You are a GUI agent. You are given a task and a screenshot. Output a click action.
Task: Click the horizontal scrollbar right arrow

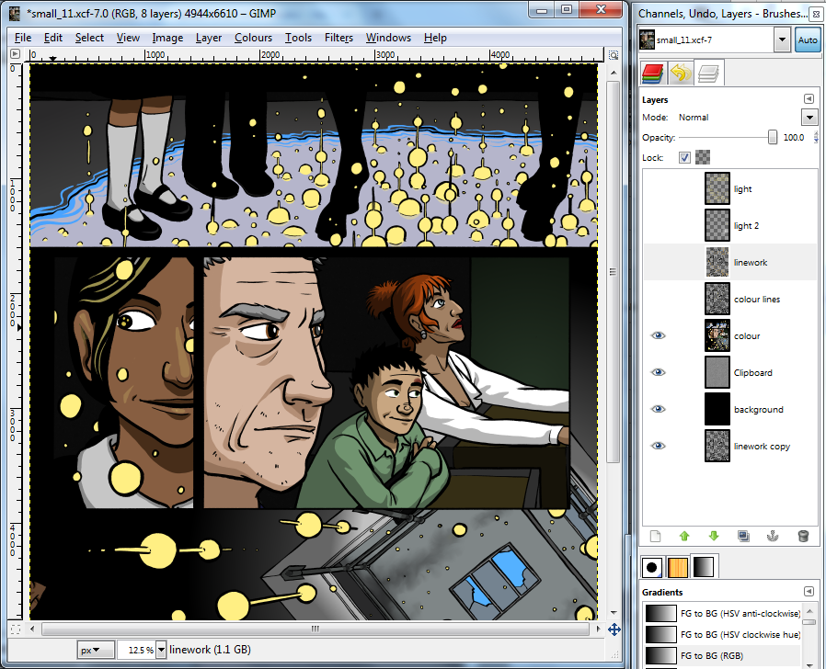[x=598, y=629]
